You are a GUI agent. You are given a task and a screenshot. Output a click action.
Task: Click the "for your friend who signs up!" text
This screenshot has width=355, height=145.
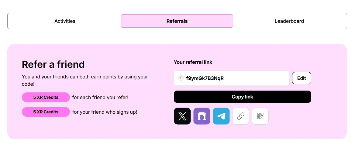pyautogui.click(x=105, y=112)
